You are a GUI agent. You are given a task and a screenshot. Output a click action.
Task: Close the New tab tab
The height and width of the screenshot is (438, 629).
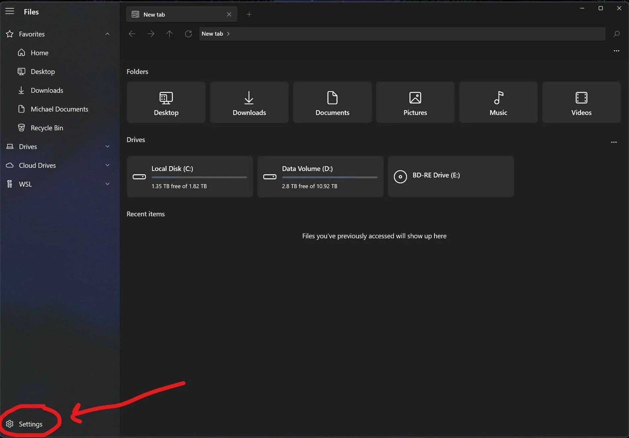[229, 14]
